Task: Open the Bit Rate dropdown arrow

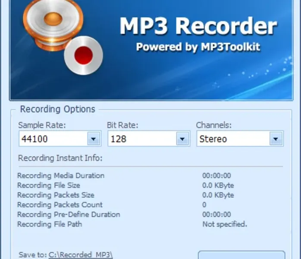Action: coord(182,139)
